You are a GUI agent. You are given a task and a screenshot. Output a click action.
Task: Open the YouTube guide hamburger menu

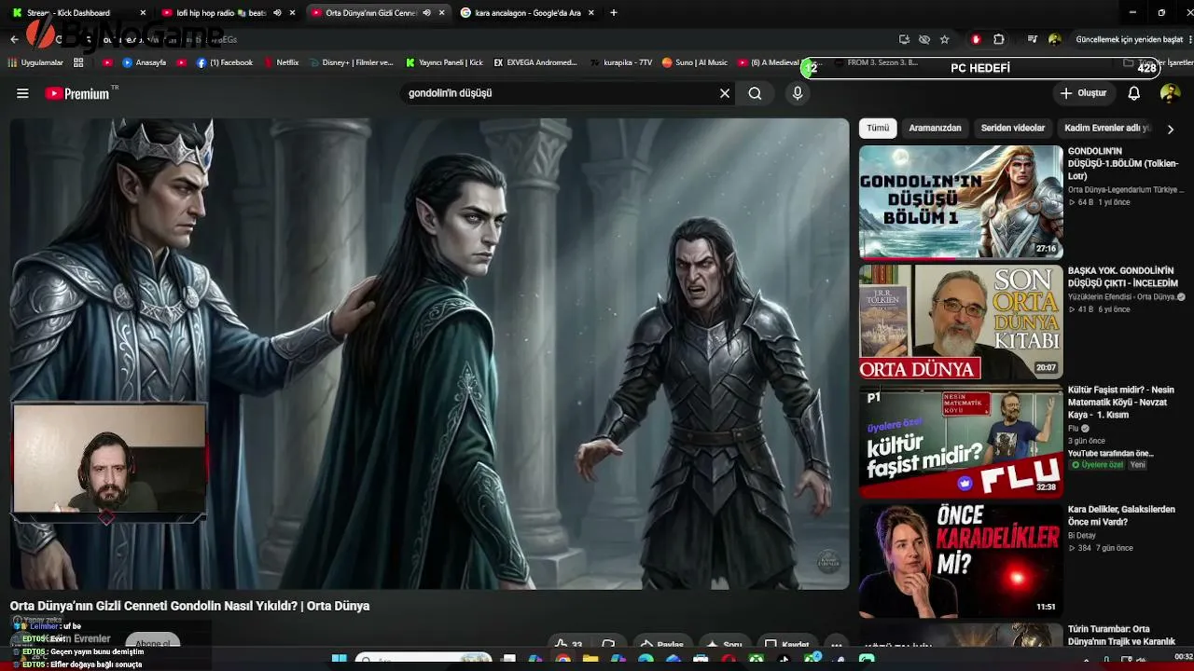click(22, 93)
